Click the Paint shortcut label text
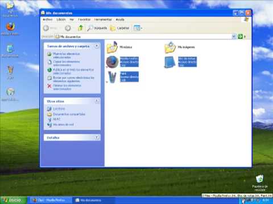The width and height of the screenshot is (273, 204). pyautogui.click(x=129, y=76)
